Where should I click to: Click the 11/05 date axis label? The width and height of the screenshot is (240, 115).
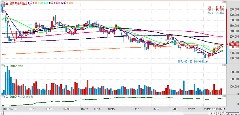(x=138, y=109)
